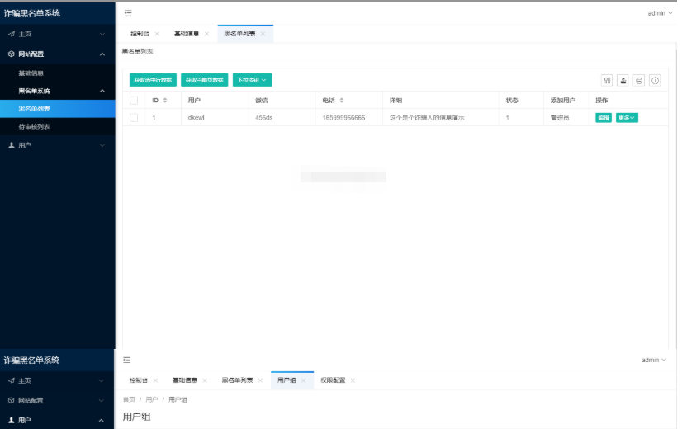
Task: Collapse sidebar via top menu icon in upper screenshot
Action: tap(128, 13)
